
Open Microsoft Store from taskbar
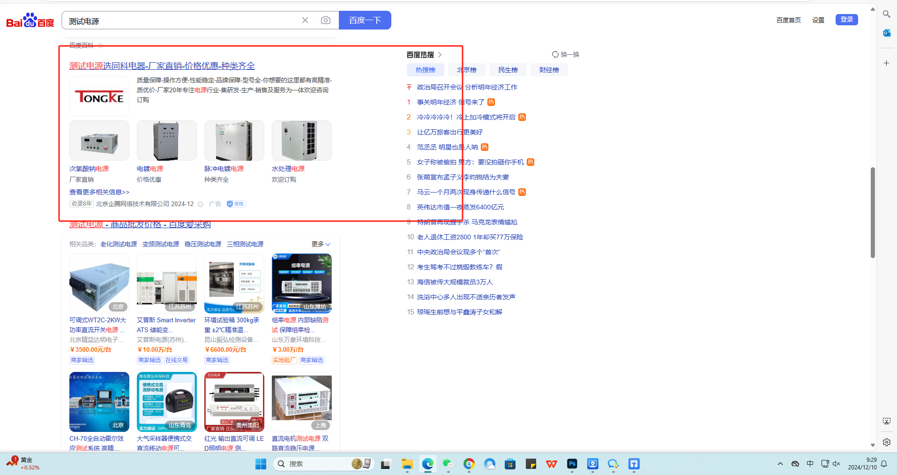click(x=510, y=464)
